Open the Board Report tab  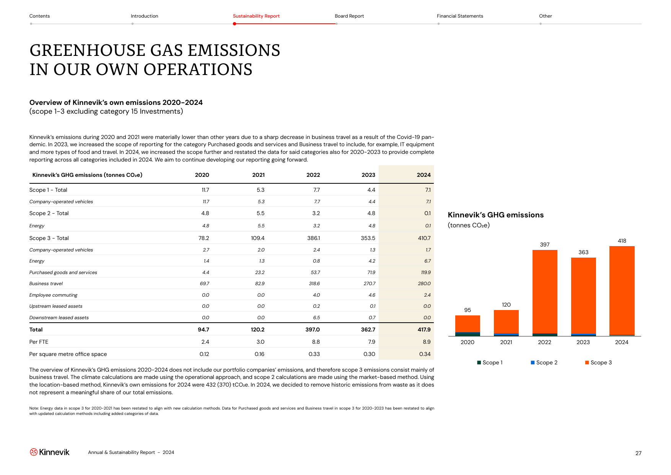(x=349, y=16)
